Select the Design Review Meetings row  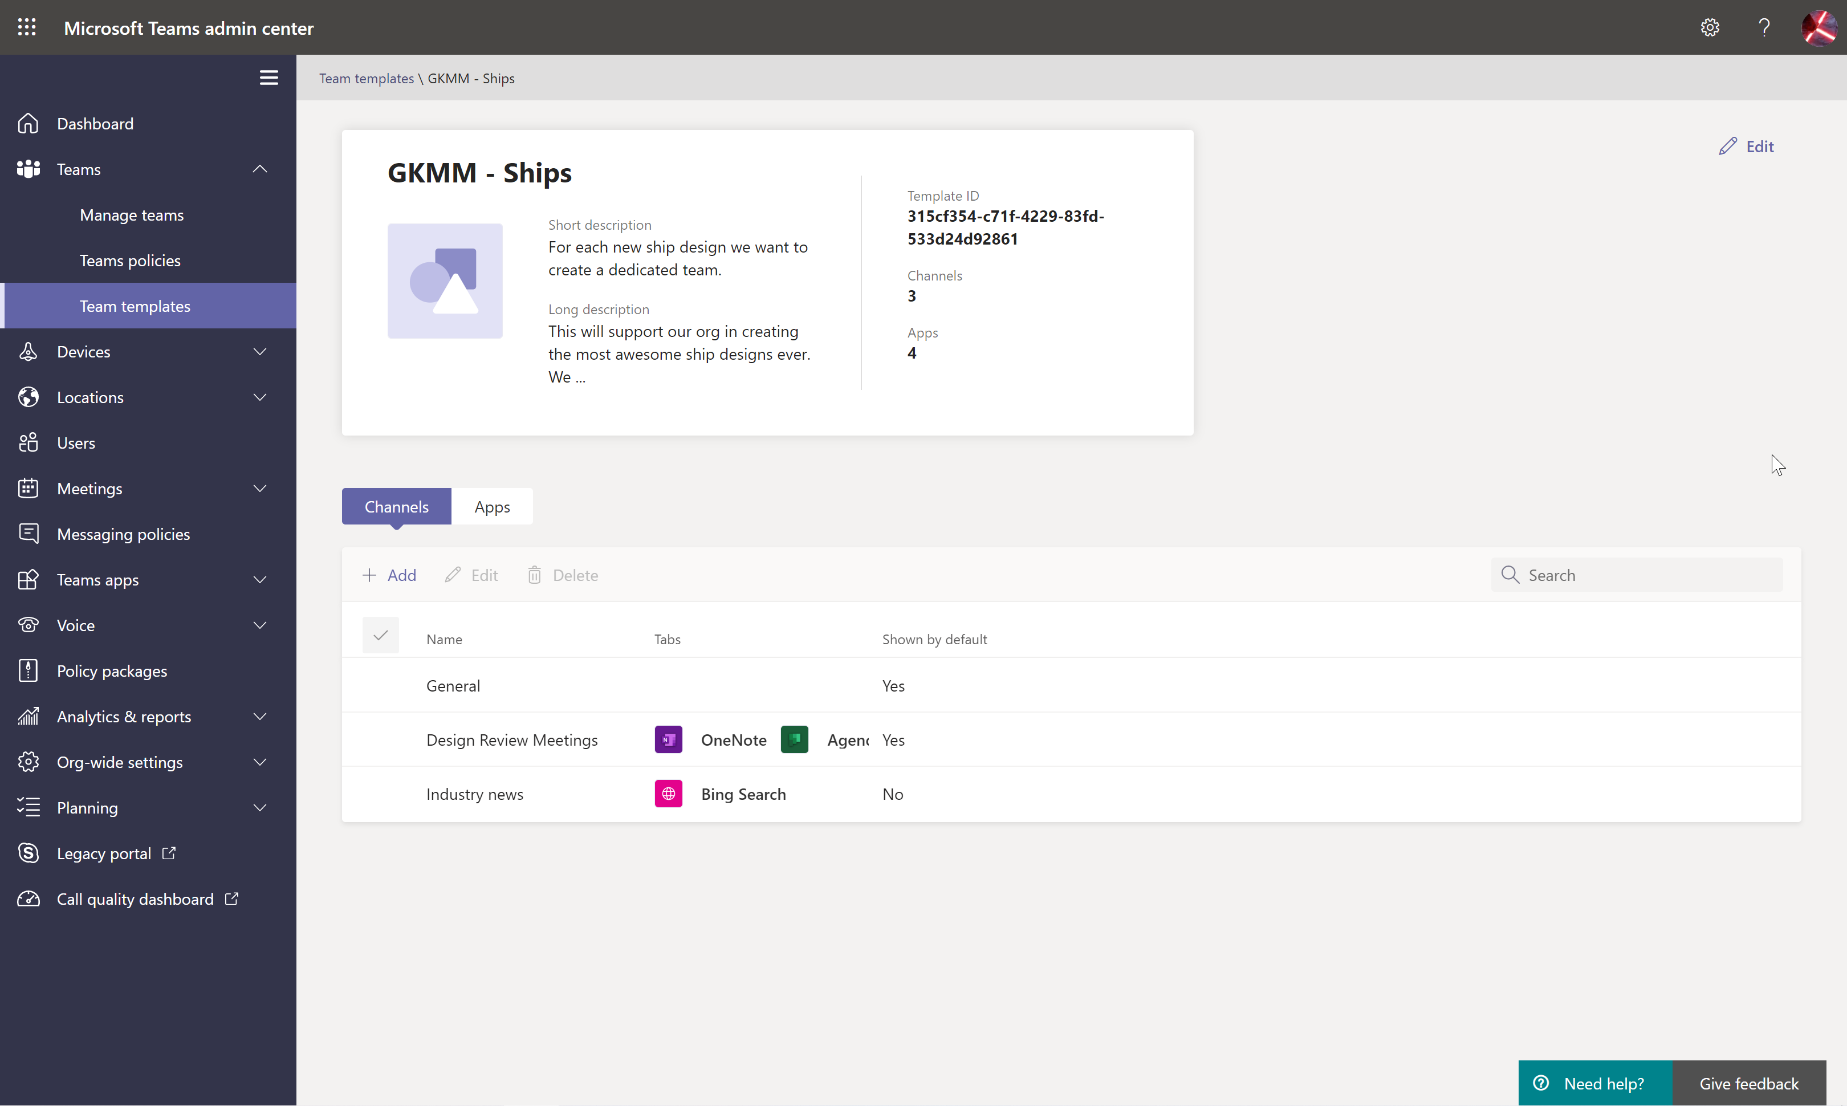tap(1071, 739)
